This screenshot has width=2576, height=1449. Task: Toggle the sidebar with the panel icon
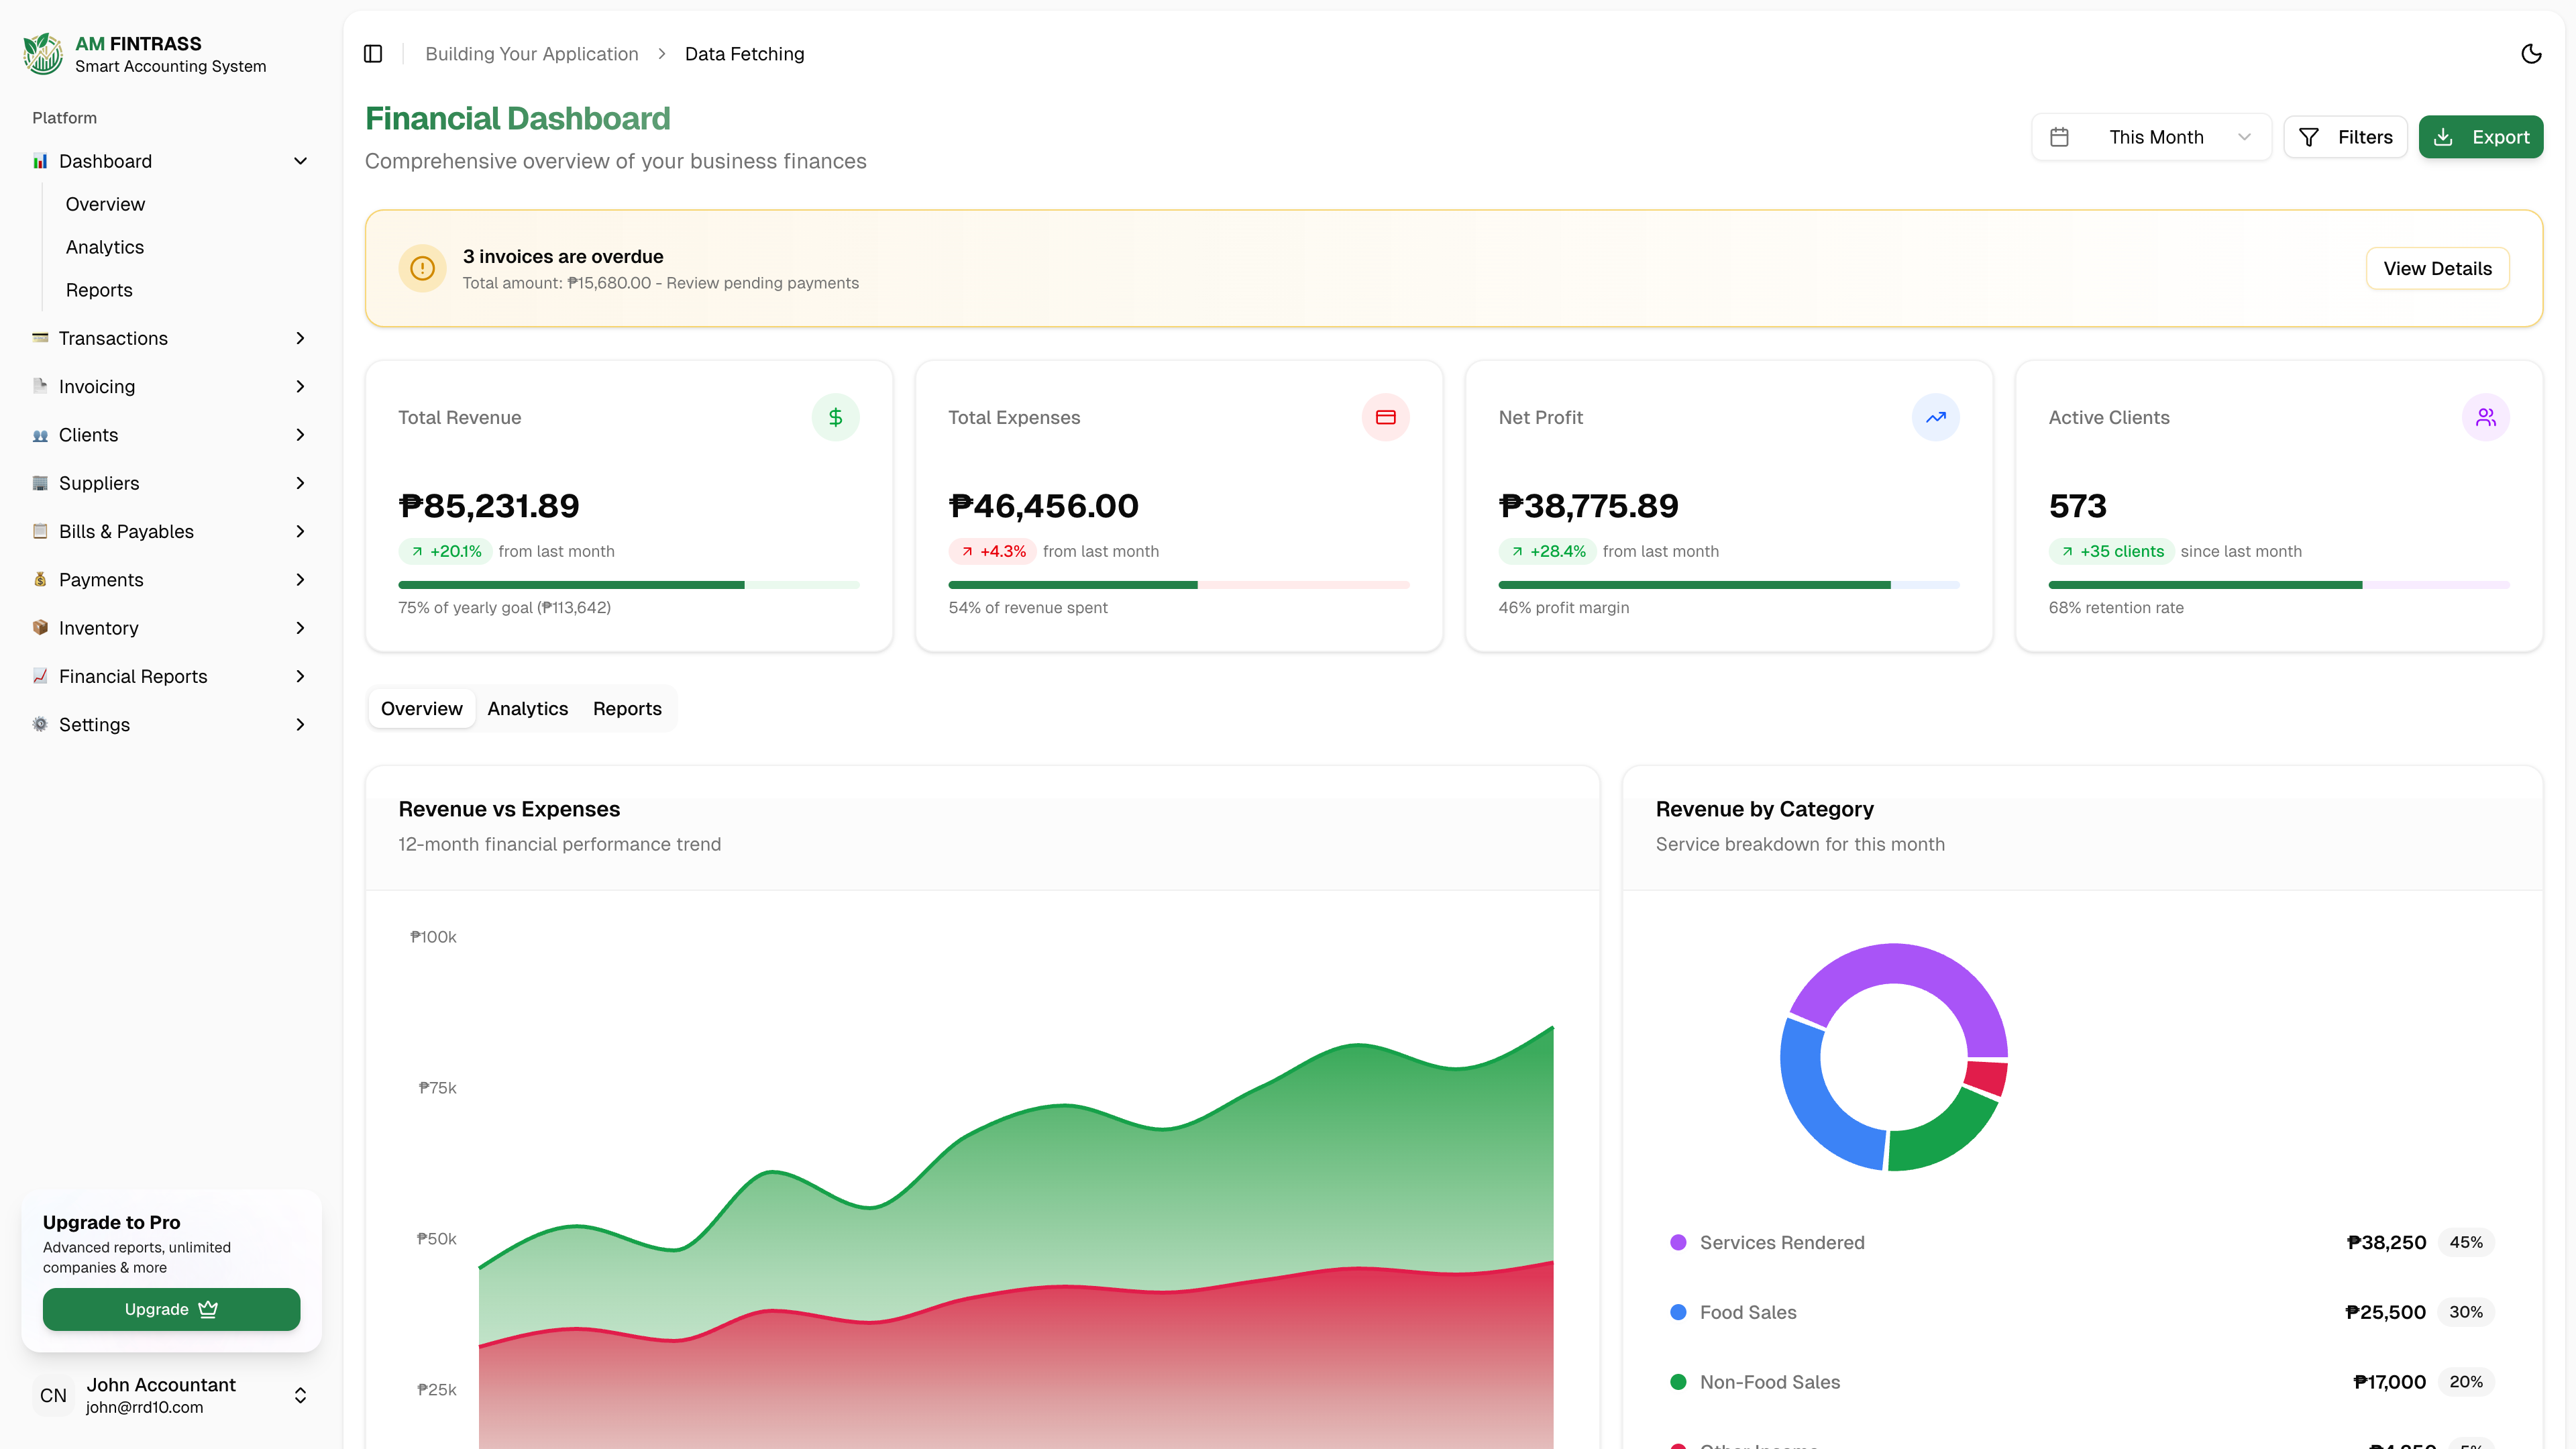coord(372,53)
